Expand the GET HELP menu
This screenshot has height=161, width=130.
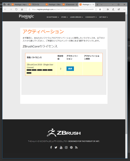coord(103,17)
